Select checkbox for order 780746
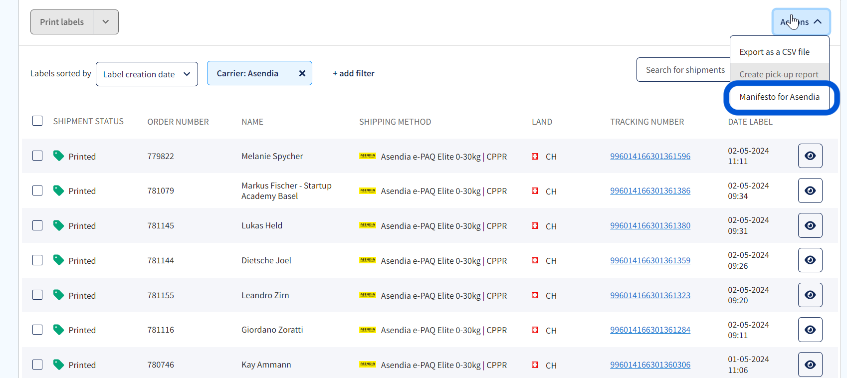The height and width of the screenshot is (378, 847). (37, 365)
